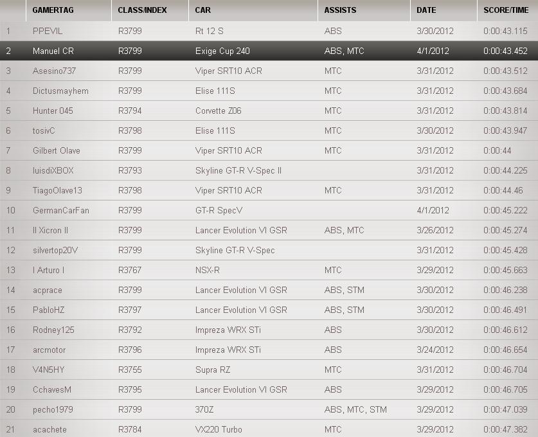Click gamertag Asesino737
The image size is (538, 437).
(54, 71)
